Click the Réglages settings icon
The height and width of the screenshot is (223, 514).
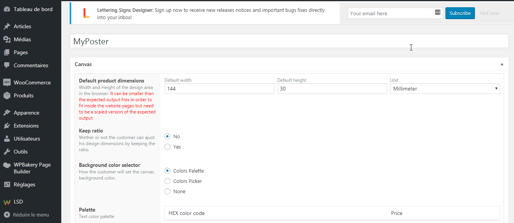(x=7, y=184)
